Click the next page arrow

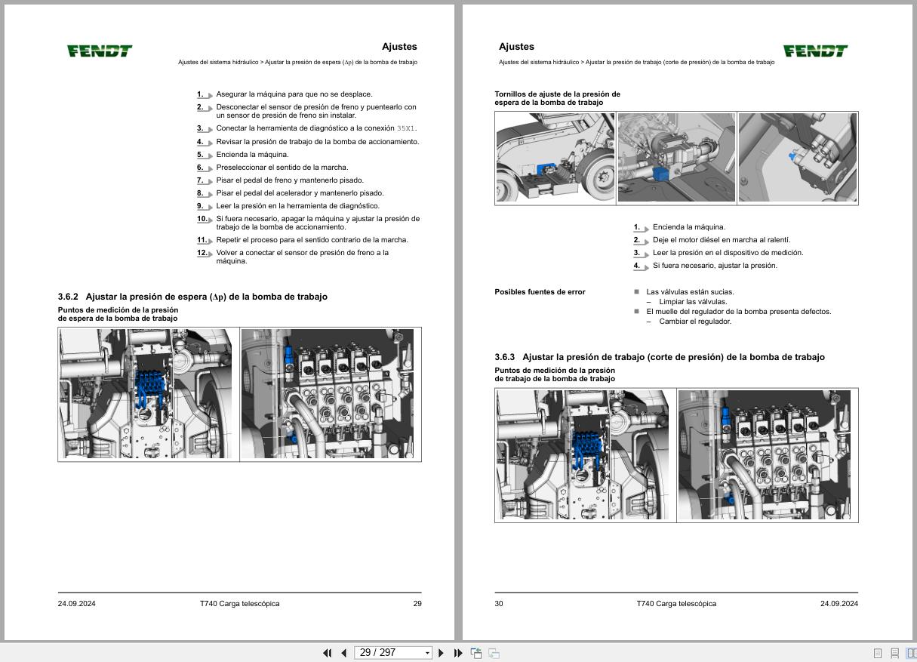coord(442,652)
